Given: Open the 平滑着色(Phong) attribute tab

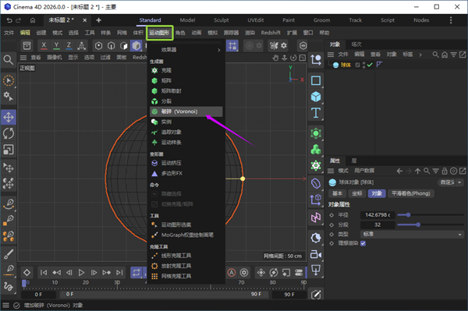Looking at the screenshot, I should point(411,193).
